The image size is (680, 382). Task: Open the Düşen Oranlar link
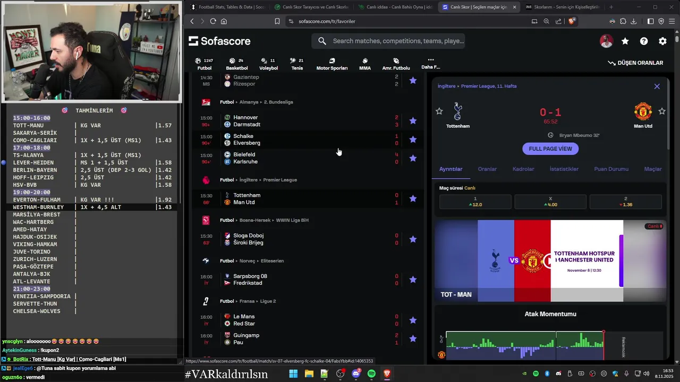[635, 63]
